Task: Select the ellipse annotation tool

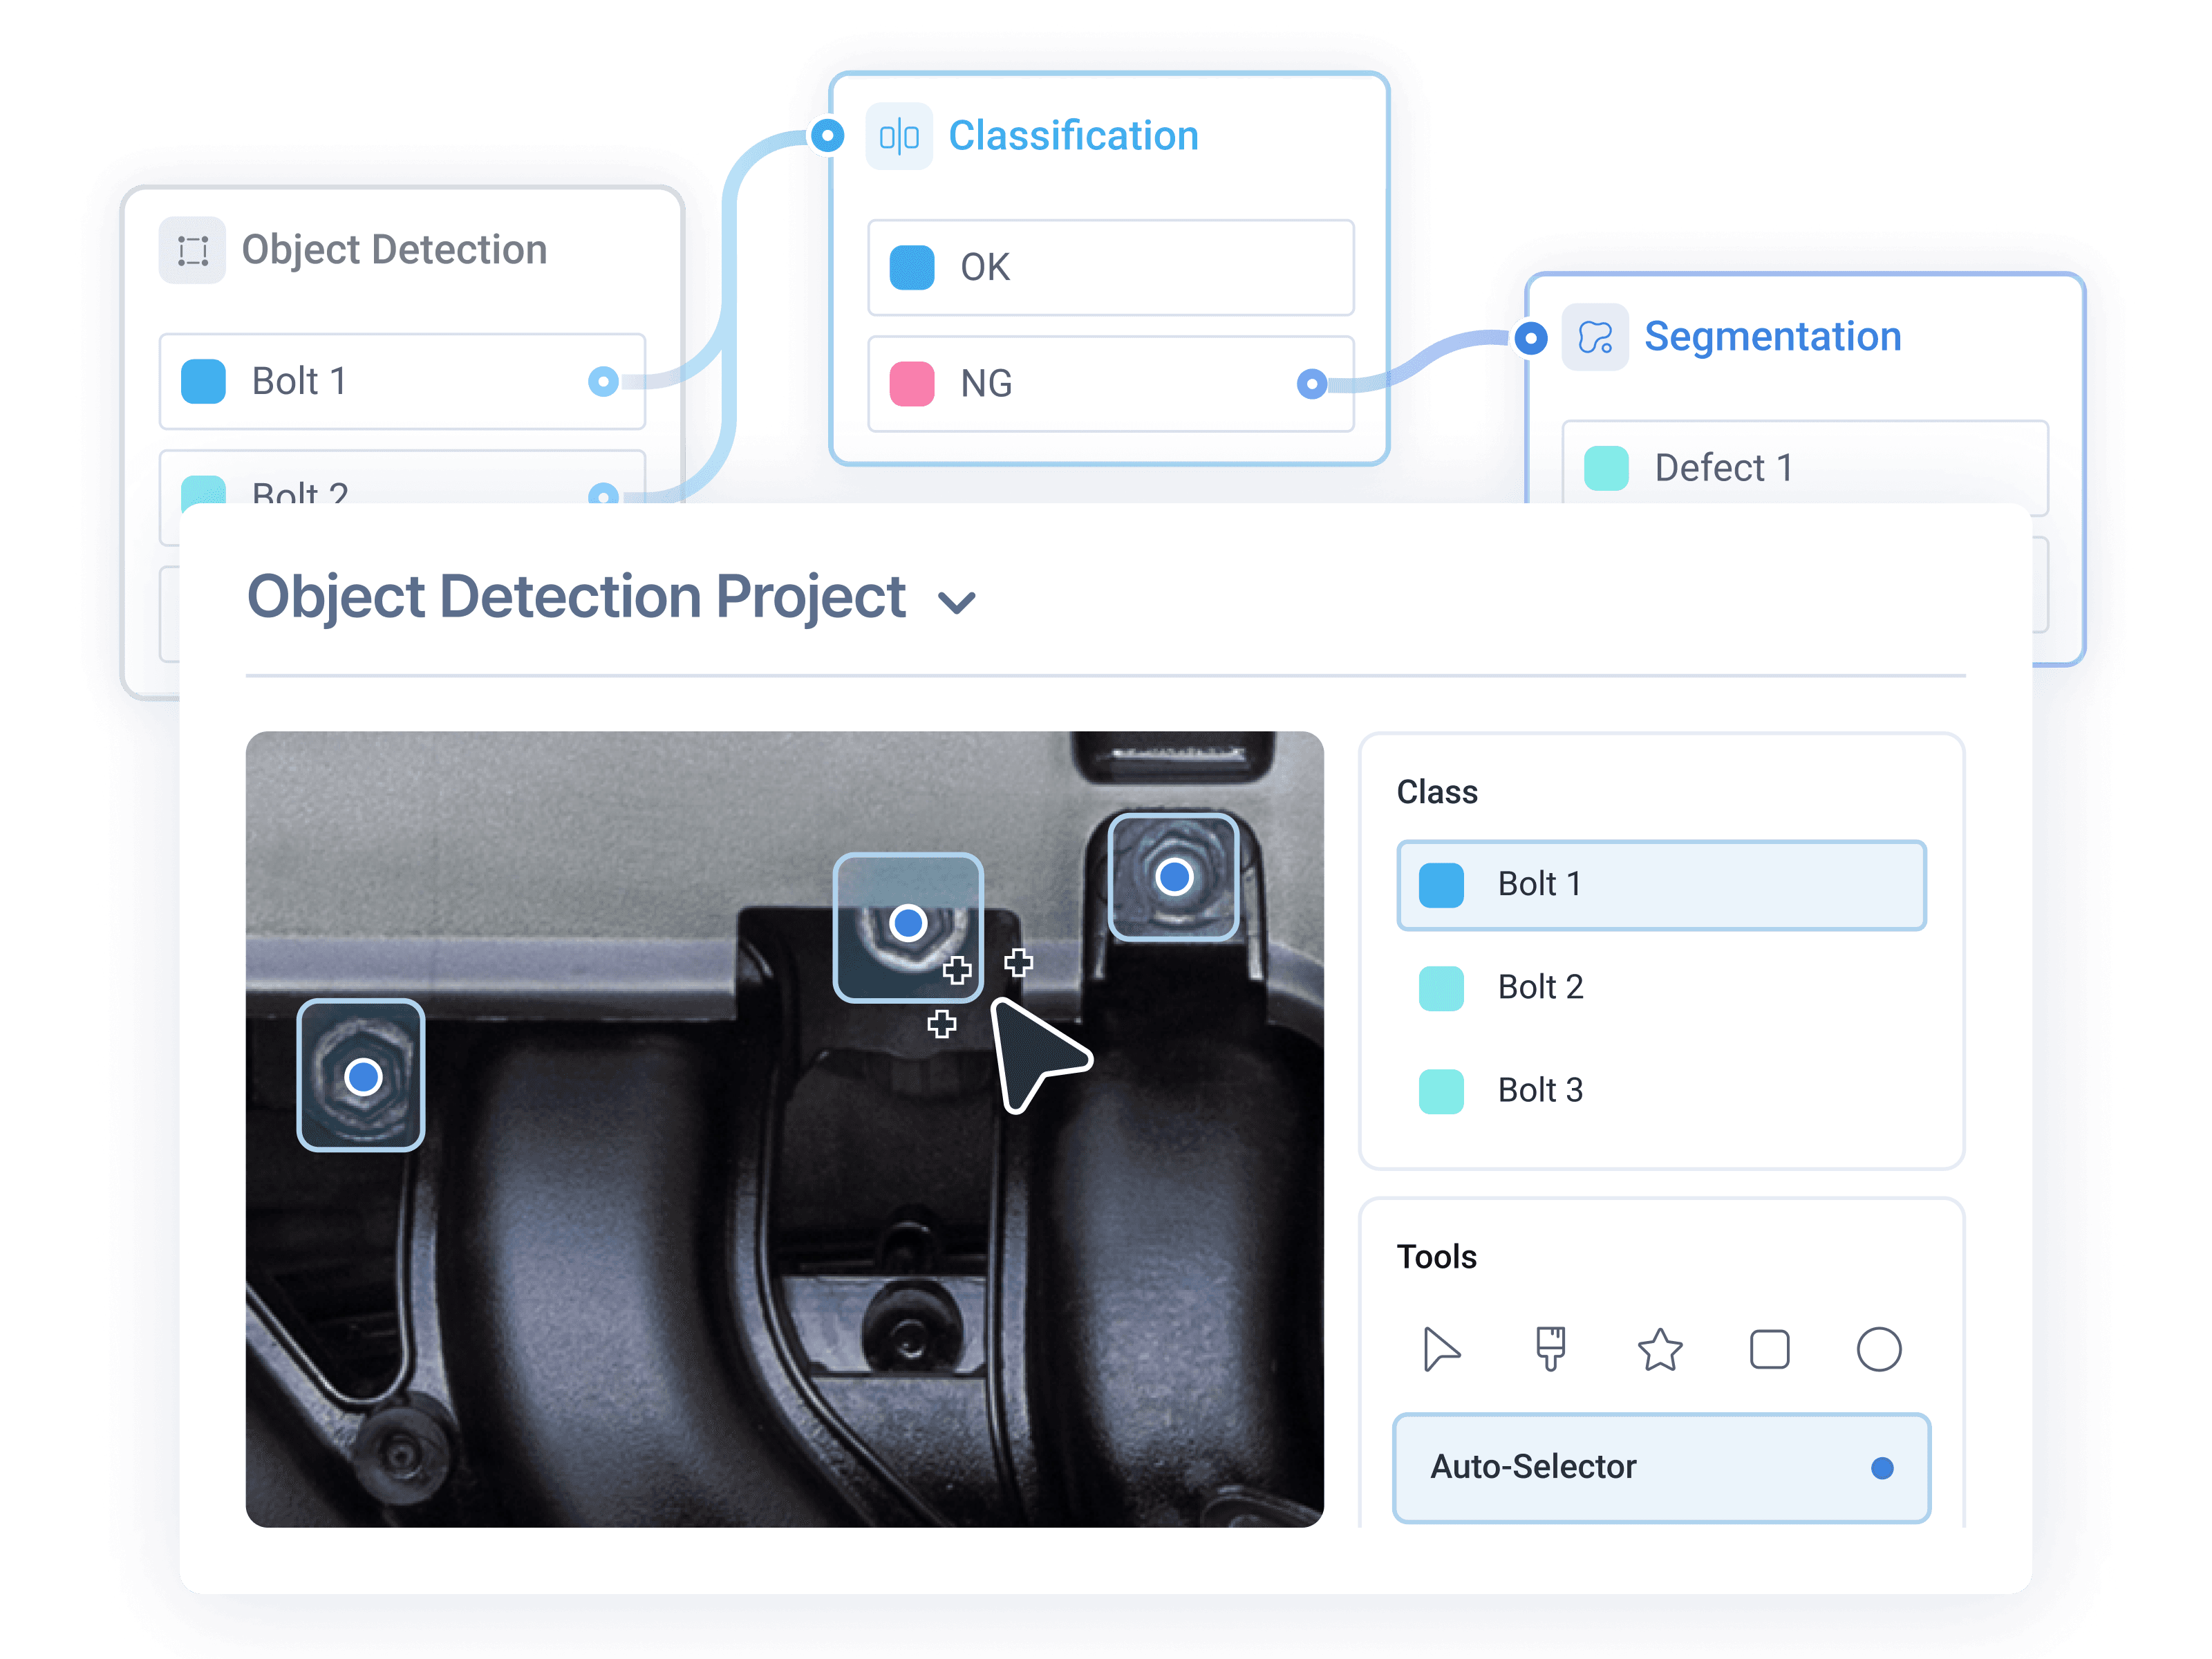Action: click(x=1879, y=1350)
